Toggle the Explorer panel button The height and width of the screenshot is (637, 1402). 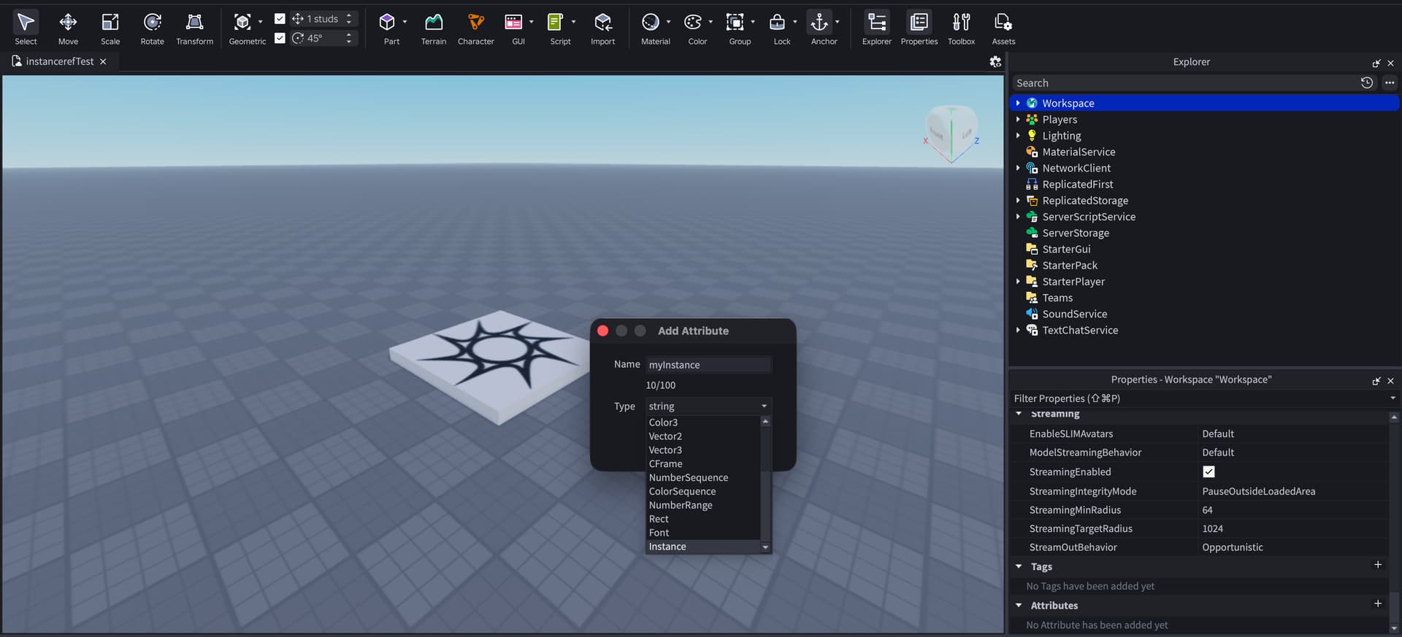coord(876,28)
